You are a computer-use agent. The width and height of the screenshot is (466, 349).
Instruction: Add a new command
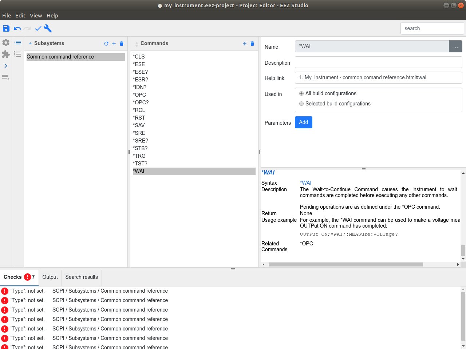click(245, 44)
